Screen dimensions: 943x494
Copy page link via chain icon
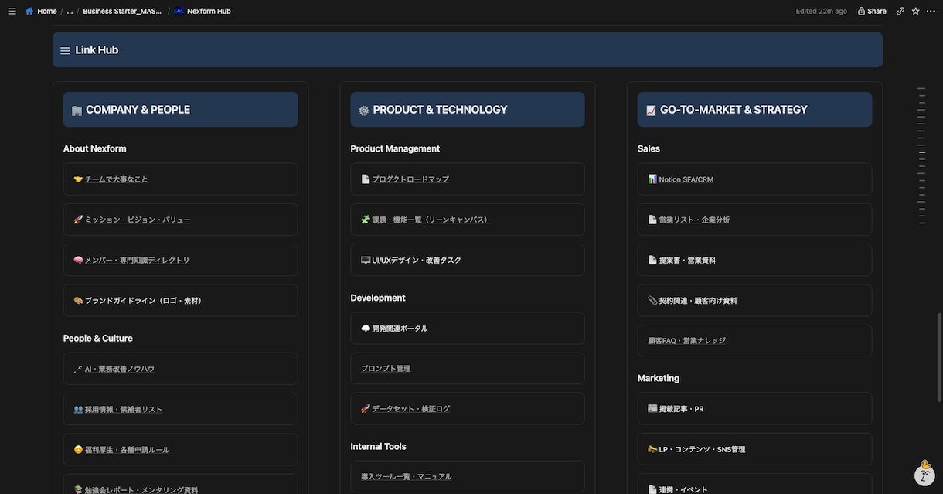pos(900,11)
